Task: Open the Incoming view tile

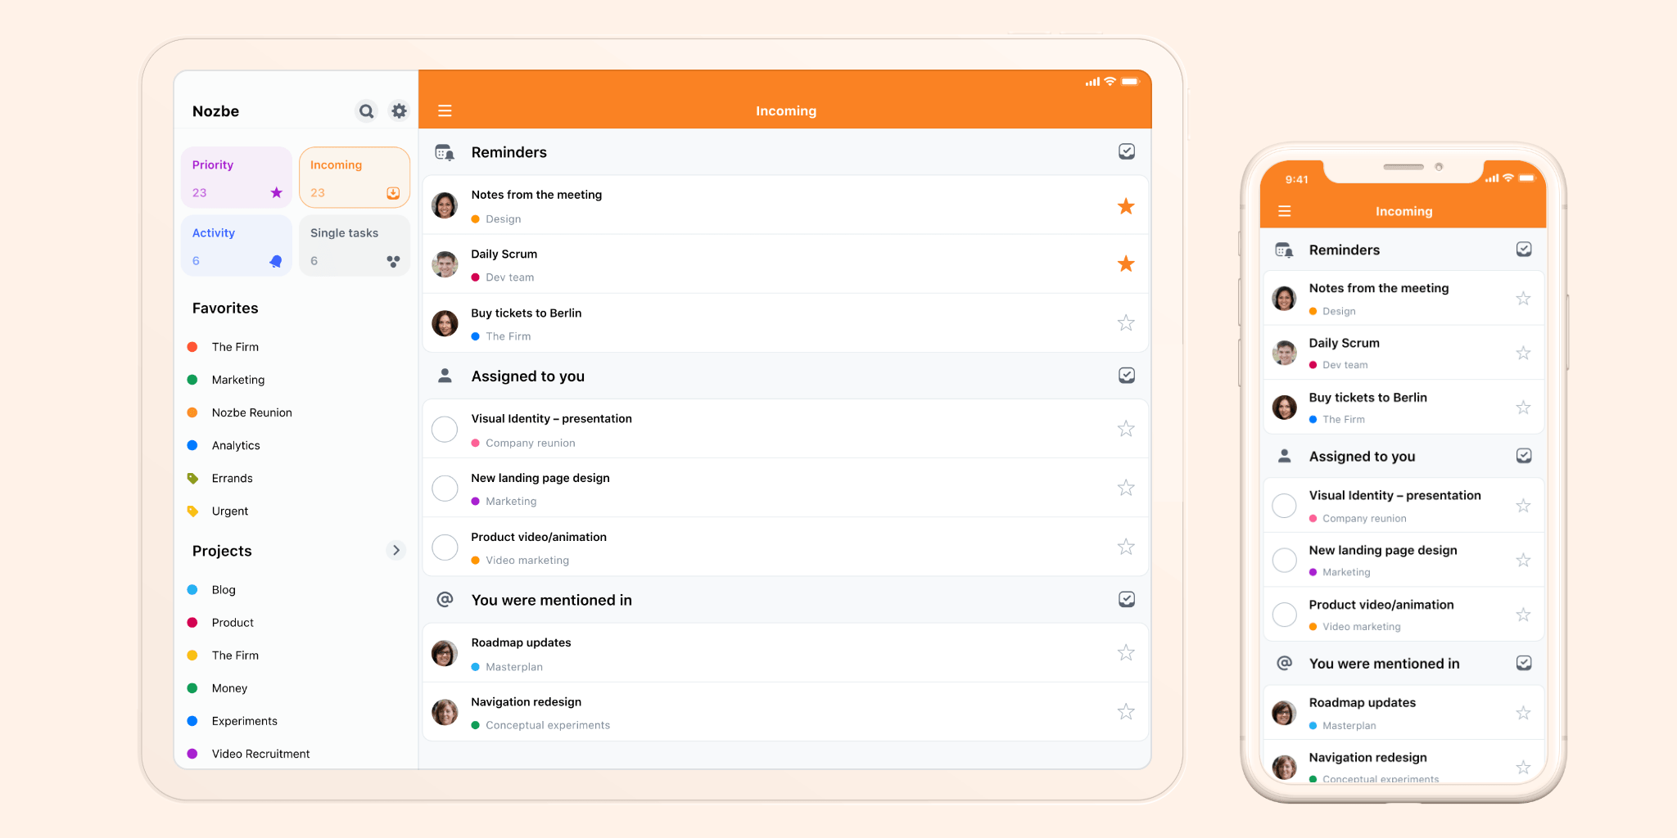Action: [355, 178]
